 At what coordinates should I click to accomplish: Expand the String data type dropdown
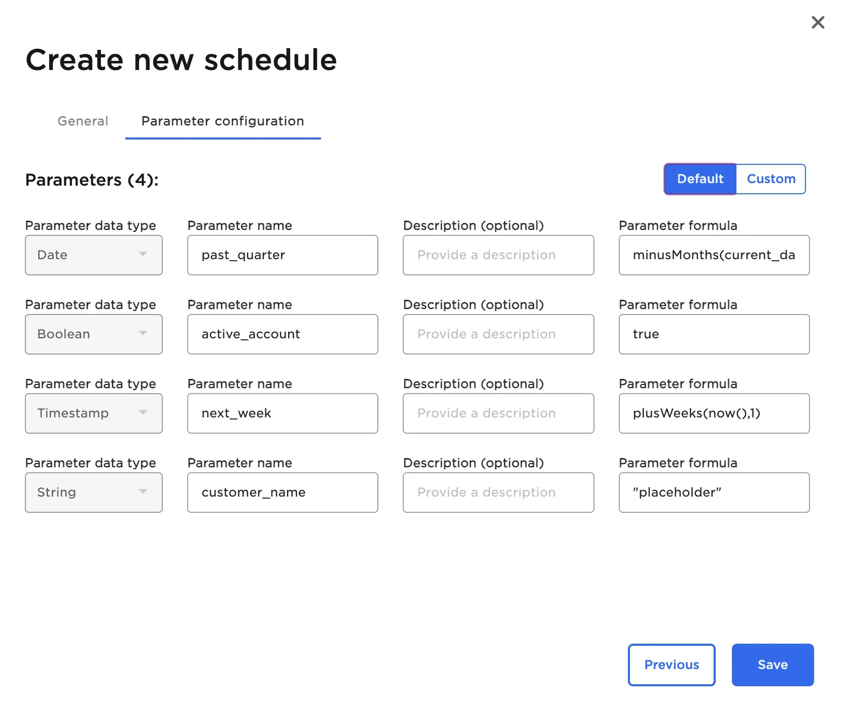click(94, 493)
